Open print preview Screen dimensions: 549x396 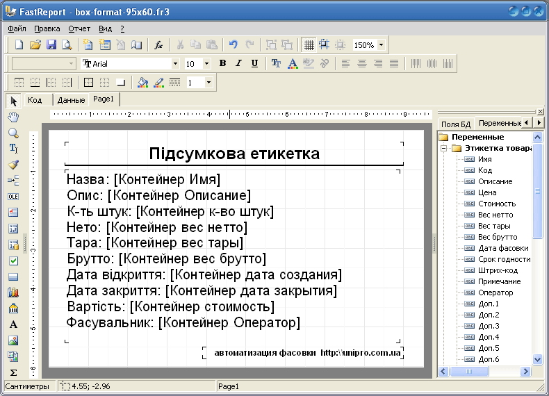pos(67,45)
